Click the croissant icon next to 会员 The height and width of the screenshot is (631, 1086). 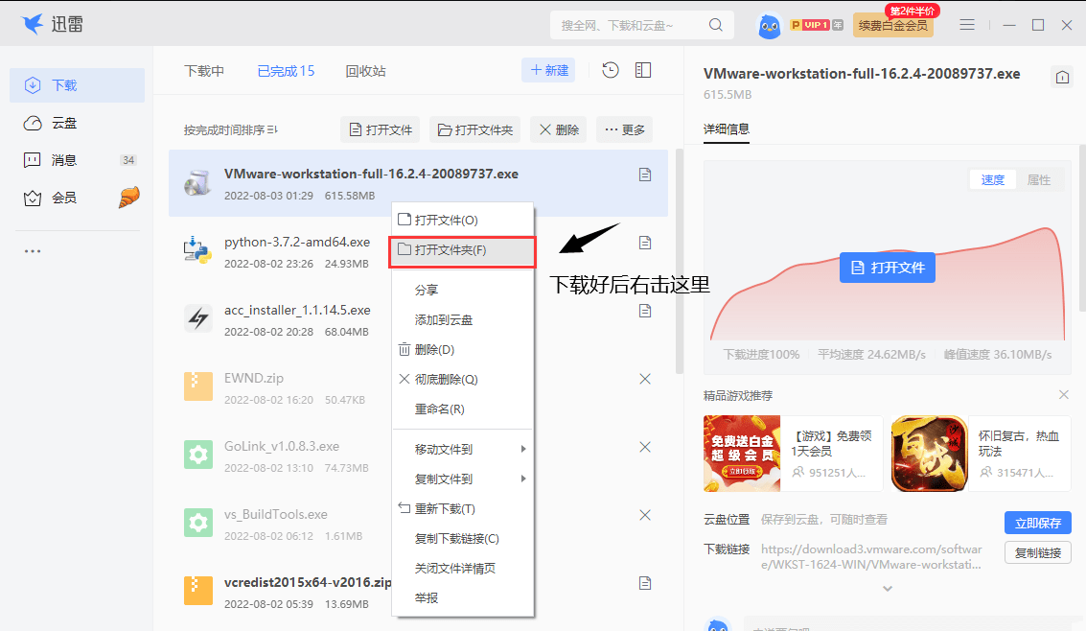click(x=128, y=198)
